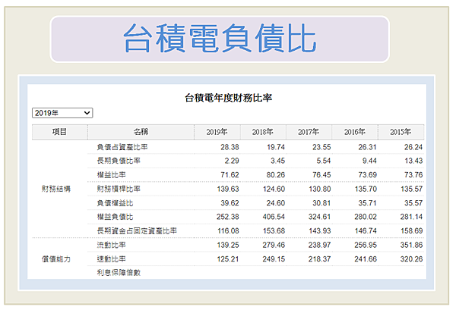Screen dimensions: 456x310
Task: Click the 流動比率 row label
Action: pos(112,245)
